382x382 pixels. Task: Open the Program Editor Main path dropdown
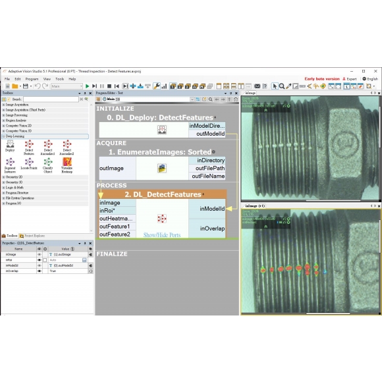(x=192, y=99)
